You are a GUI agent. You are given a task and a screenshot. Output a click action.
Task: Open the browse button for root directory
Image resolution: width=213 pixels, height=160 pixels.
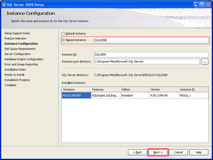(x=205, y=62)
